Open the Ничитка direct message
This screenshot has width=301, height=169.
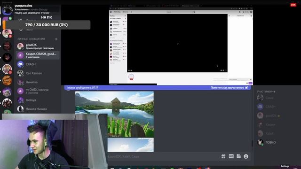point(38,82)
